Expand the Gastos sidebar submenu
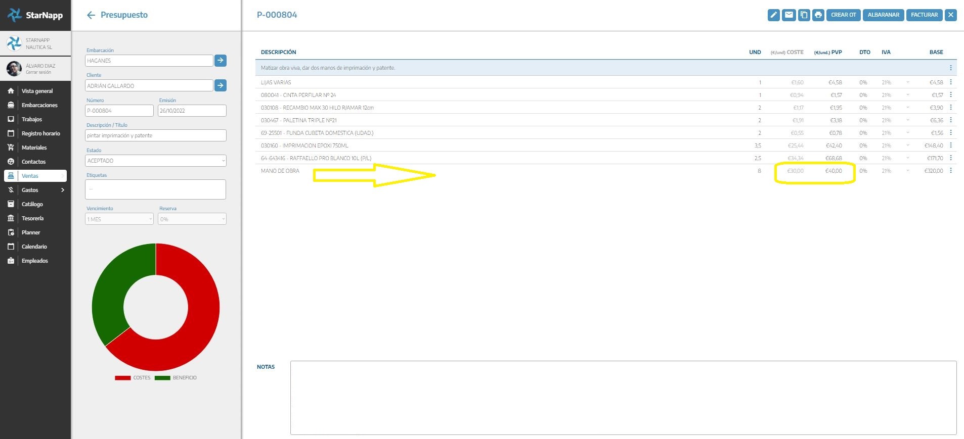Image resolution: width=964 pixels, height=439 pixels. tap(63, 190)
